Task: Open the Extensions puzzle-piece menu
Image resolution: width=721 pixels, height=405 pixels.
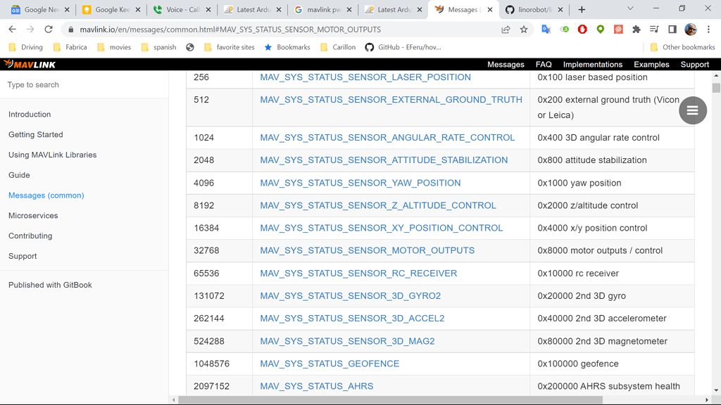Action: 636,30
